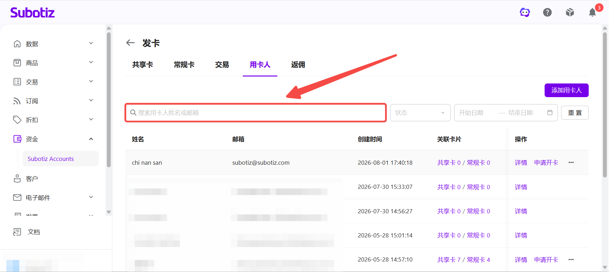The height and width of the screenshot is (272, 609).
Task: Expand the 折扣 sidebar menu
Action: (x=91, y=119)
